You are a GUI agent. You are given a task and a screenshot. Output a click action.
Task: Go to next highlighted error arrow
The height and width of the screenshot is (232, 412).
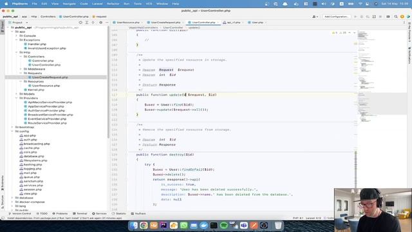click(354, 33)
